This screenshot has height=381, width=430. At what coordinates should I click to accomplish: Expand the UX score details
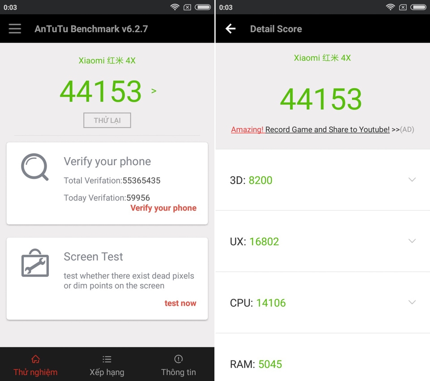tap(412, 241)
